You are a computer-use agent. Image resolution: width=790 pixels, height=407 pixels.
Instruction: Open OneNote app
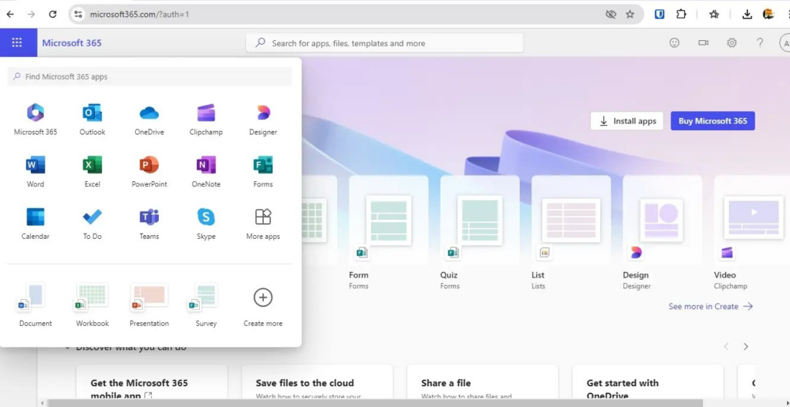(x=206, y=171)
